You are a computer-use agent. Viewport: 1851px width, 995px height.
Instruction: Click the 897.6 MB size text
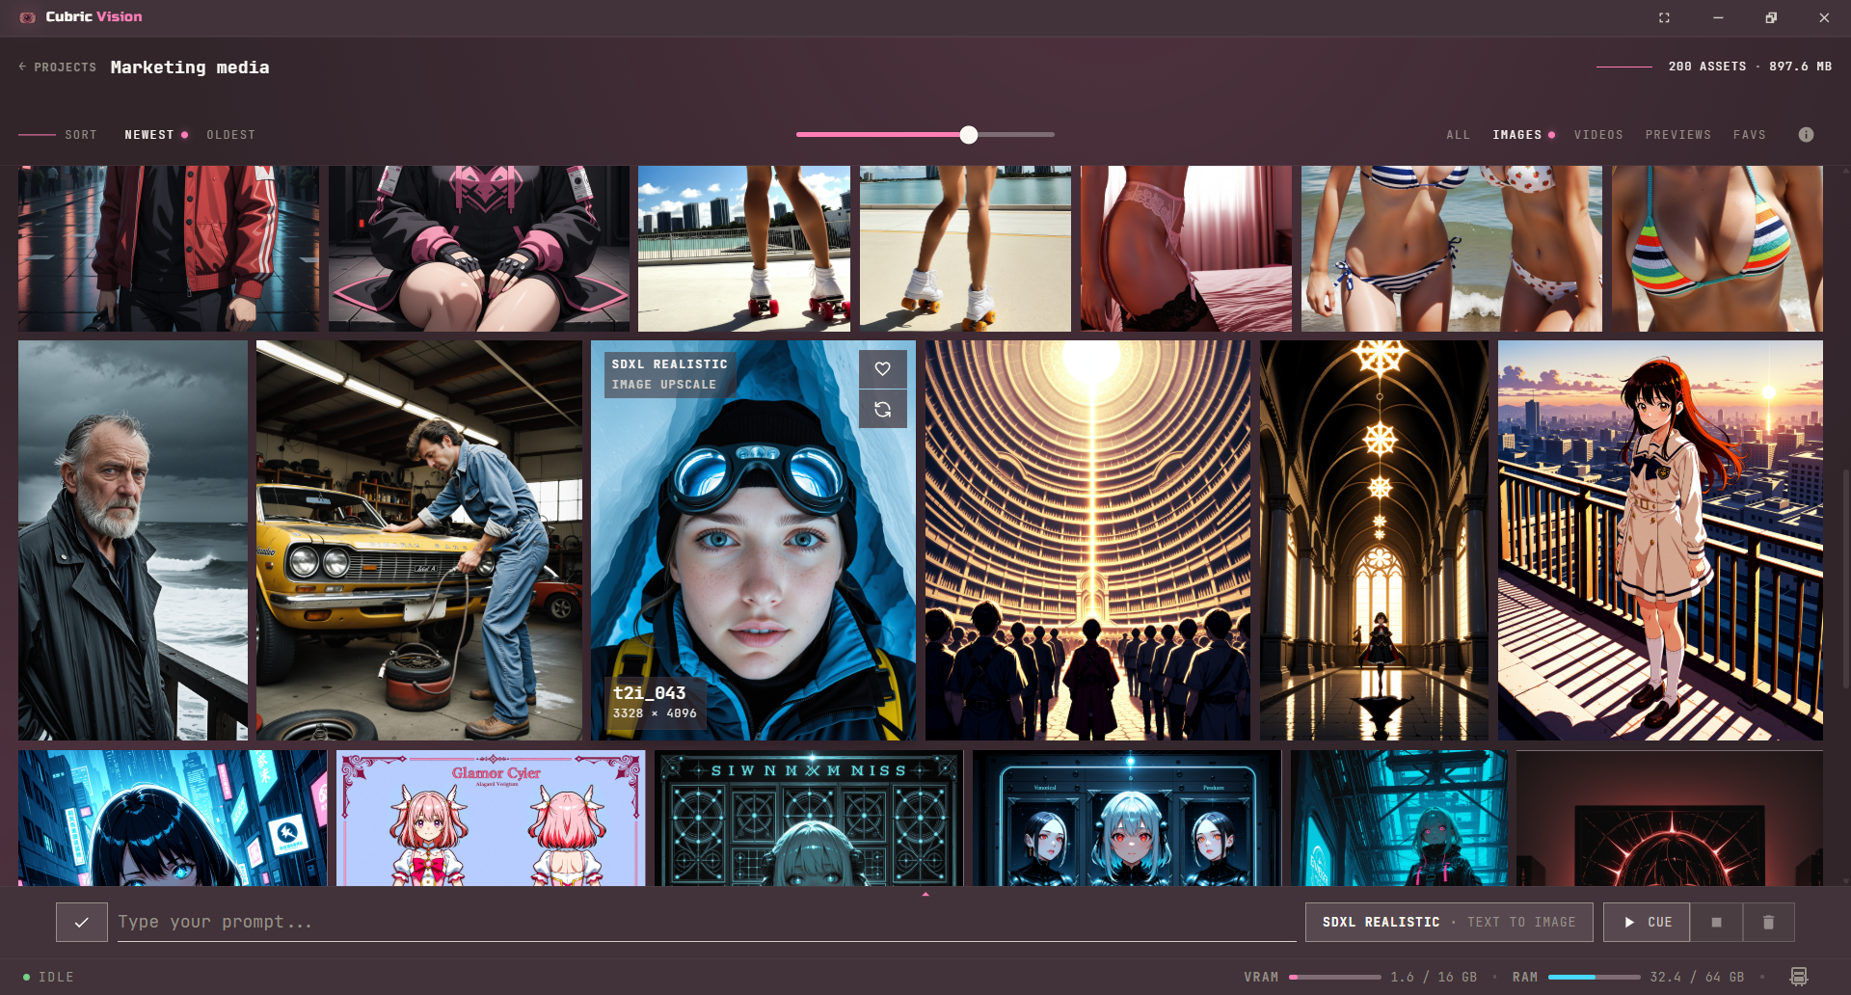1800,67
